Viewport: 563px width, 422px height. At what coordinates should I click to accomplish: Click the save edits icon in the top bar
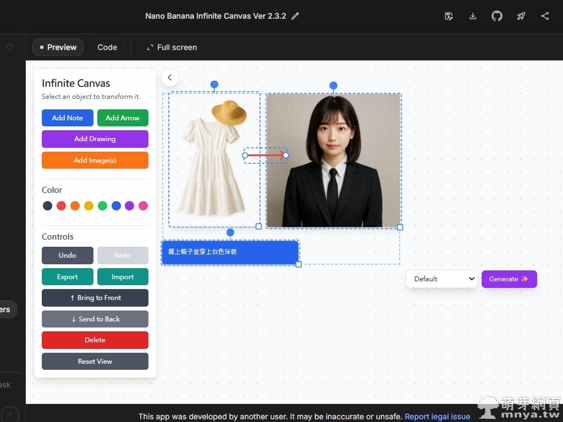pos(449,16)
